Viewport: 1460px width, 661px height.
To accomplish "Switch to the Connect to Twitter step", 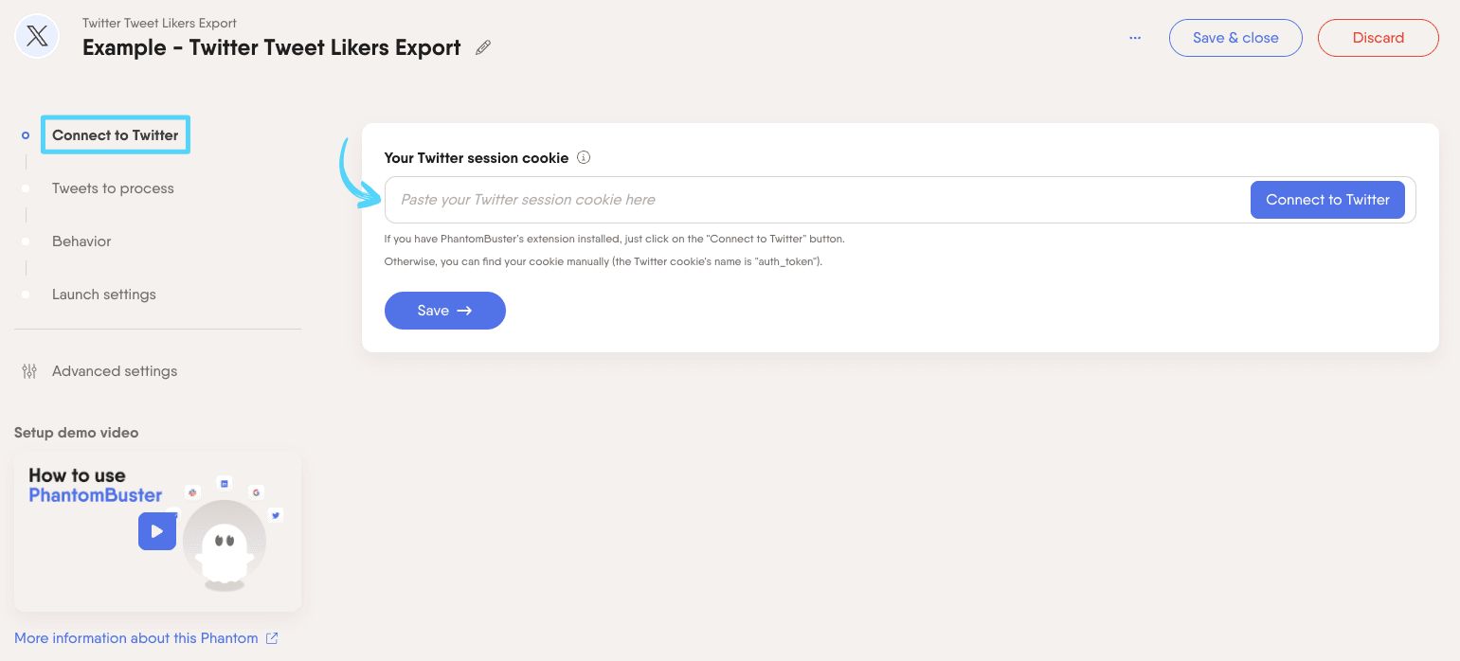I will click(115, 135).
